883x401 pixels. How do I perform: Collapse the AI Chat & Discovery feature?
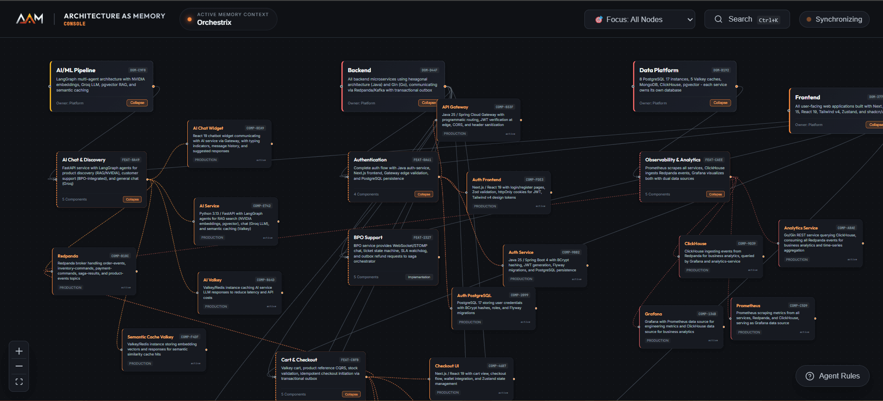133,199
